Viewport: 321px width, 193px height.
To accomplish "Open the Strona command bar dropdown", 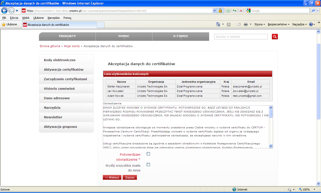I will [x=260, y=24].
